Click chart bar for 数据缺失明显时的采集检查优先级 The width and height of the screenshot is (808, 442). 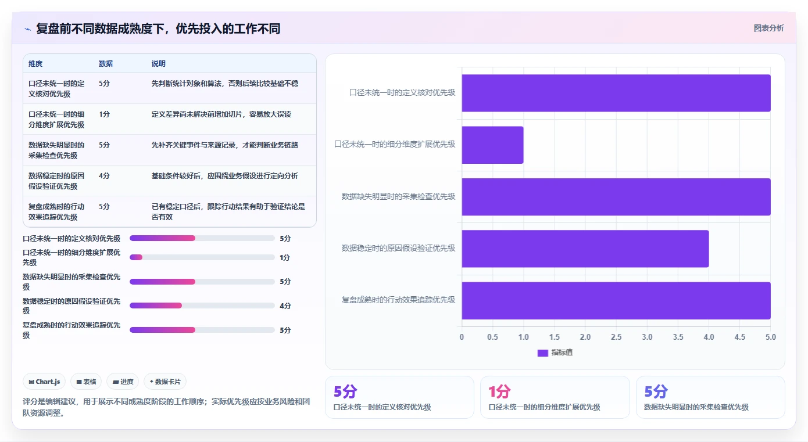pos(616,197)
